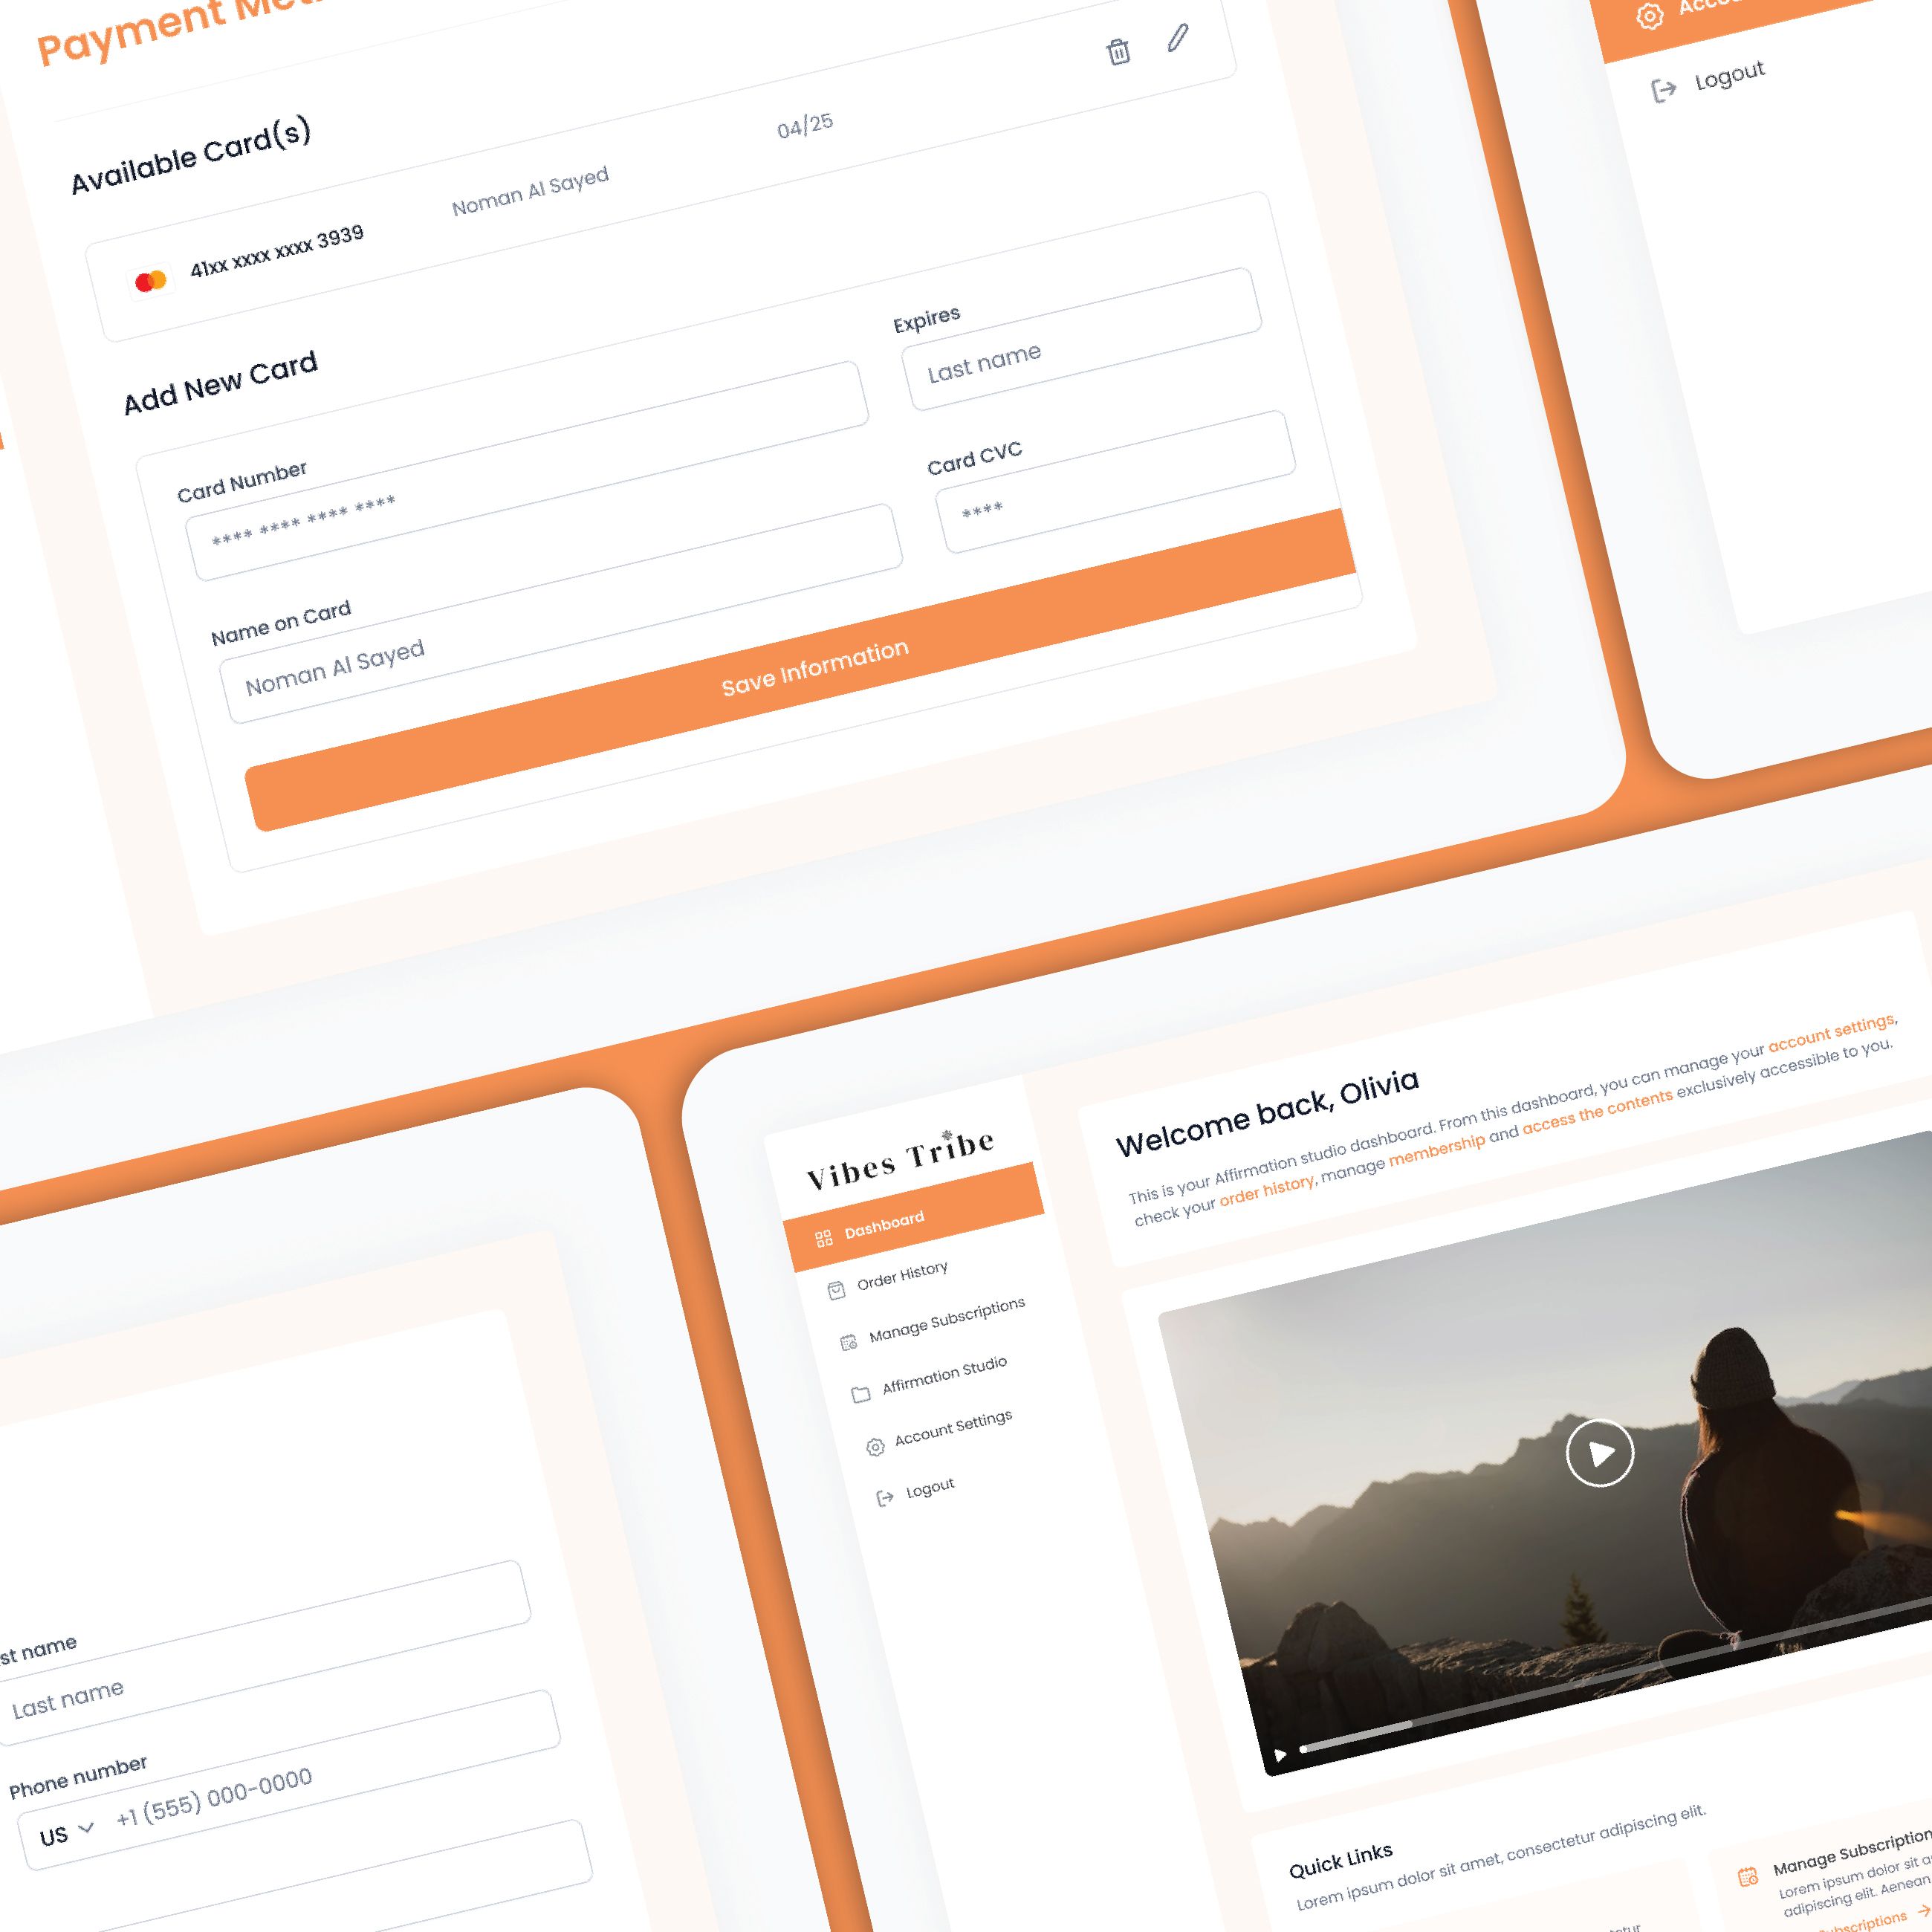Viewport: 1932px width, 1932px height.
Task: Click the gear icon in the top-right screen's orange row
Action: [1650, 15]
